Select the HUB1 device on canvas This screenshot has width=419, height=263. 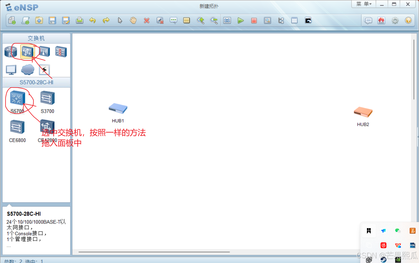(x=118, y=108)
